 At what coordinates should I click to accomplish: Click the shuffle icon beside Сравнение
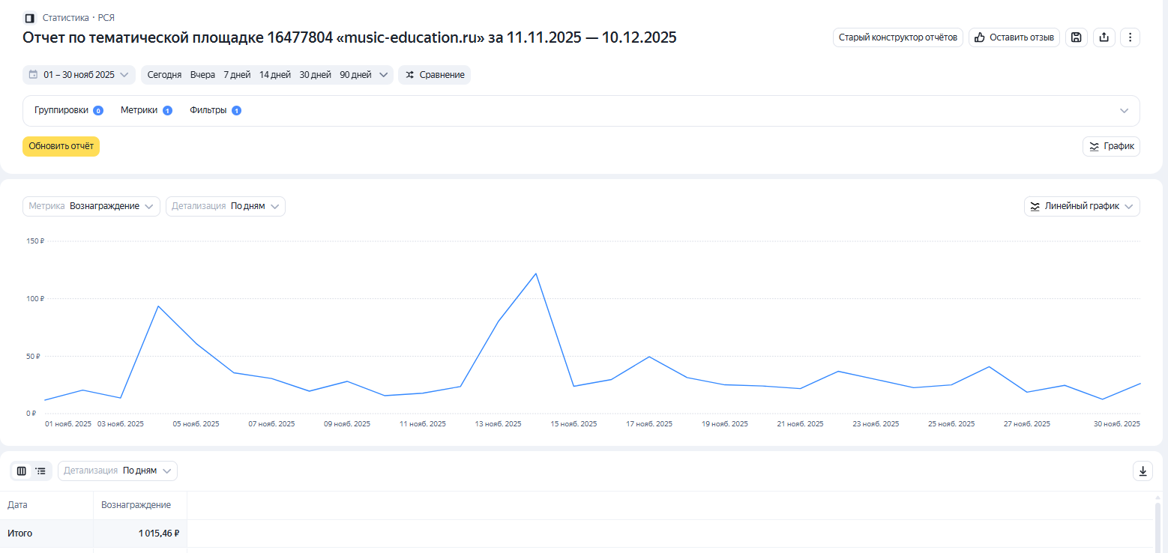tap(409, 75)
